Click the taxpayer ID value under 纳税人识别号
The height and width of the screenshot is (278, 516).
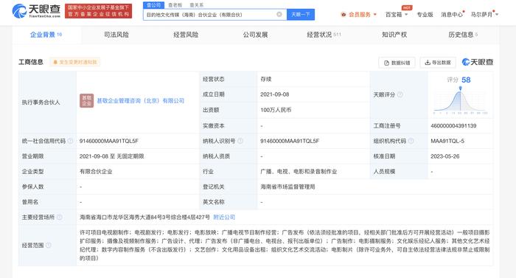point(290,141)
